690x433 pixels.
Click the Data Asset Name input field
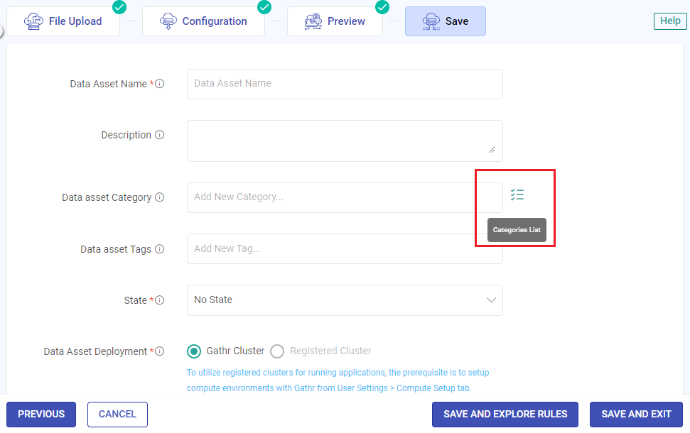(345, 84)
